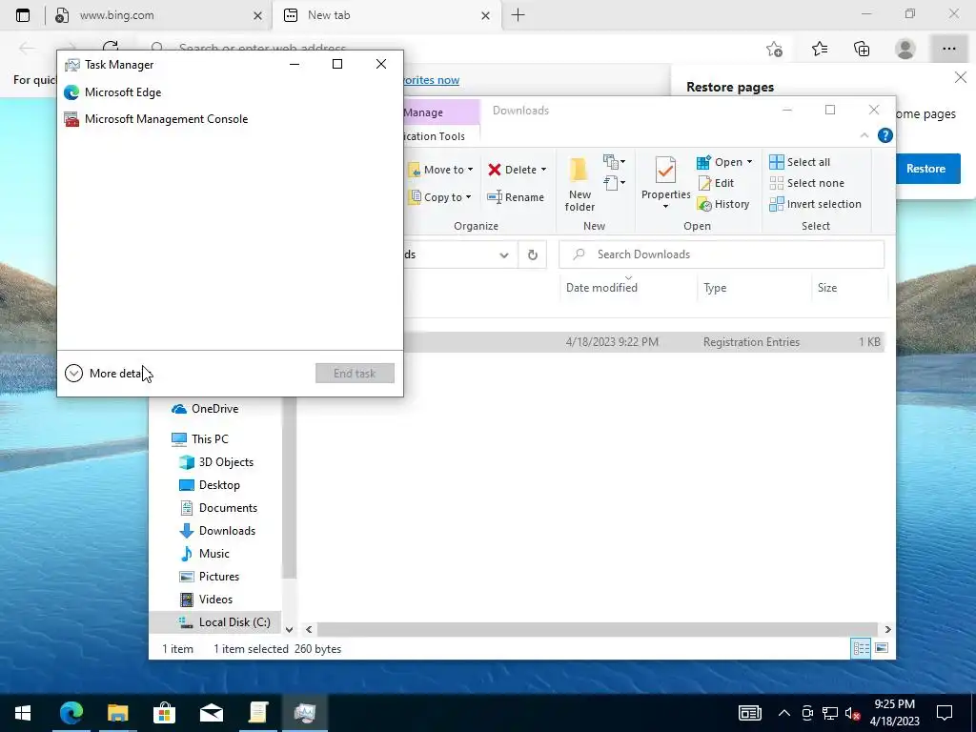This screenshot has height=732, width=976.
Task: Open the Easy access dropdown icon
Action: (615, 183)
